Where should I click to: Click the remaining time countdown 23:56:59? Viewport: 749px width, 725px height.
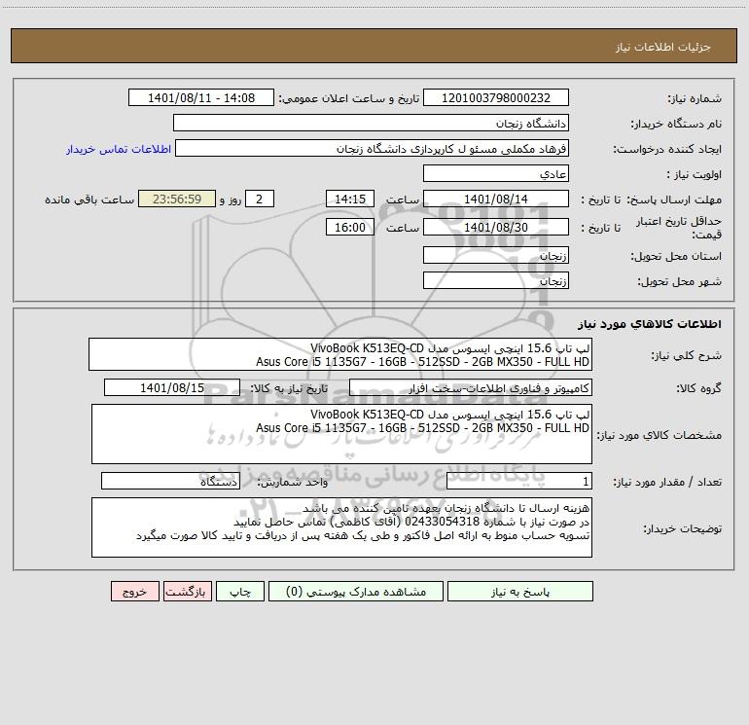pos(177,199)
